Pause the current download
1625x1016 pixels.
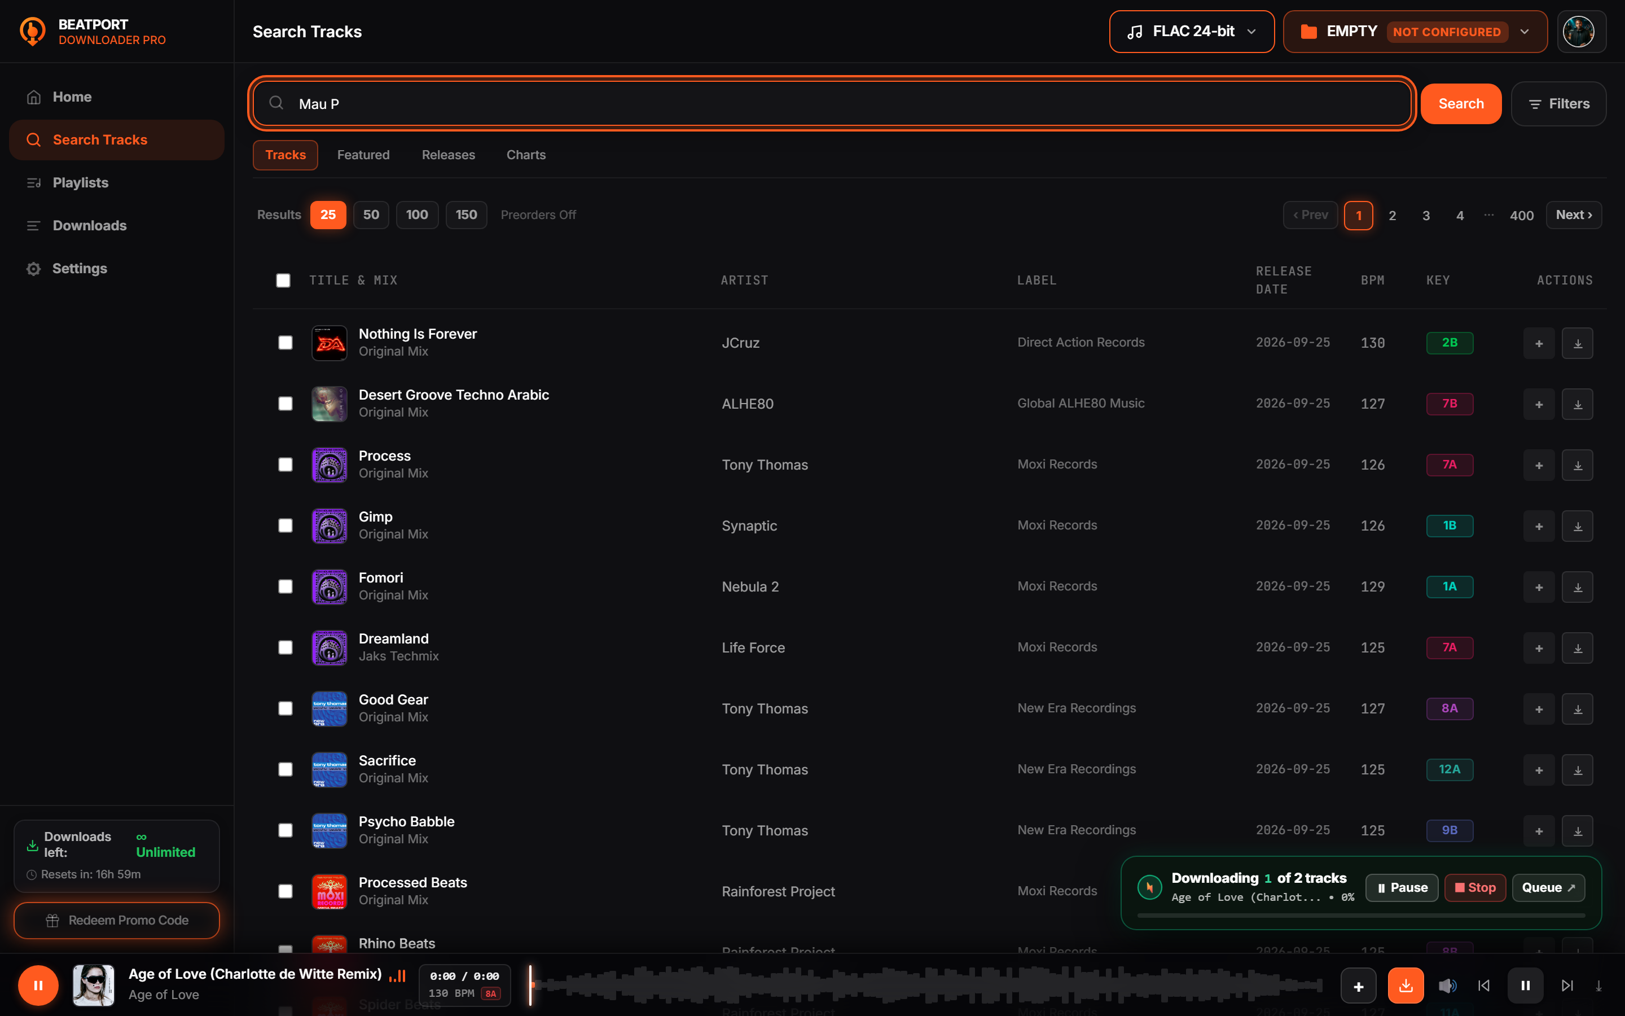point(1402,888)
